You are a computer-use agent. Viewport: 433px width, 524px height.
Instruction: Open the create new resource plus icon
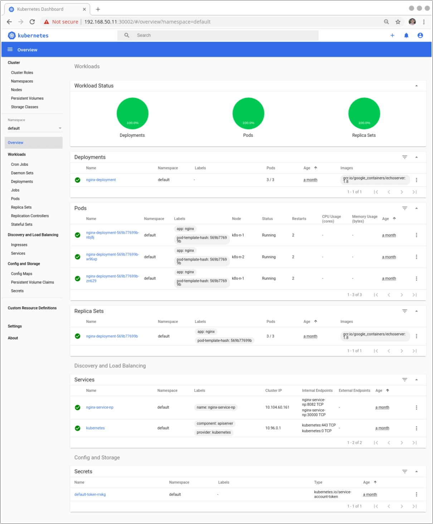click(x=393, y=35)
